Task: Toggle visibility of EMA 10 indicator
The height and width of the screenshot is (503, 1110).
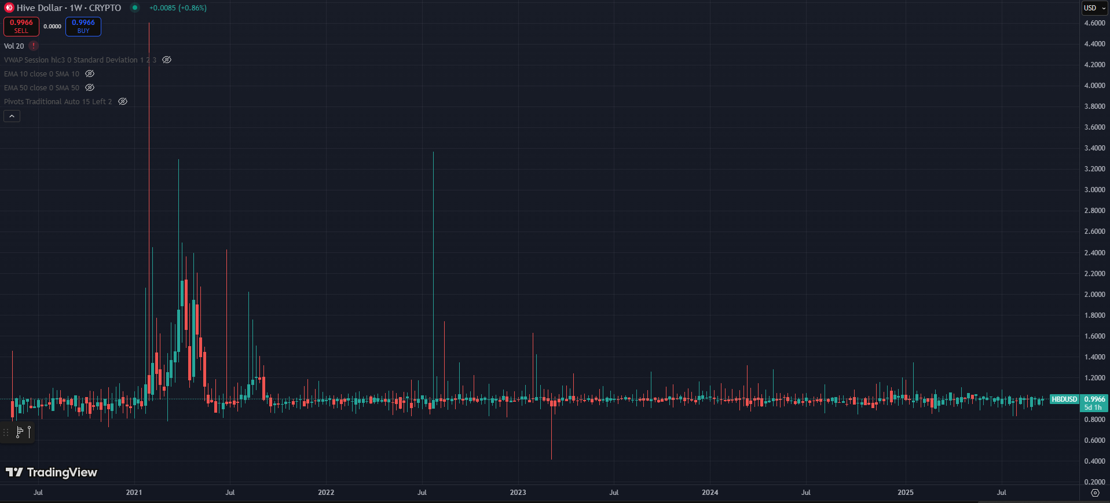Action: (90, 74)
